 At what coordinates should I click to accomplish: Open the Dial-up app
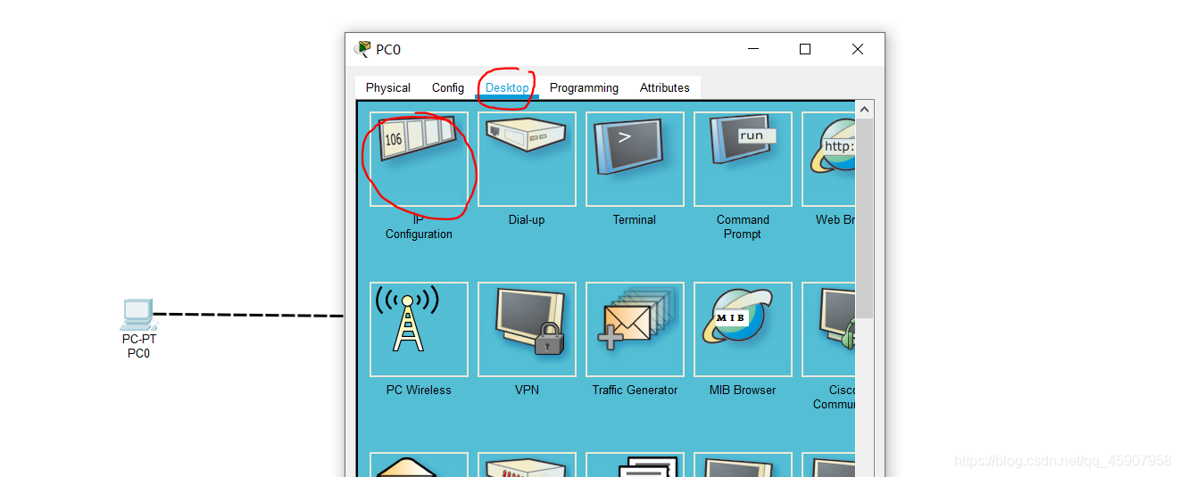(x=527, y=159)
